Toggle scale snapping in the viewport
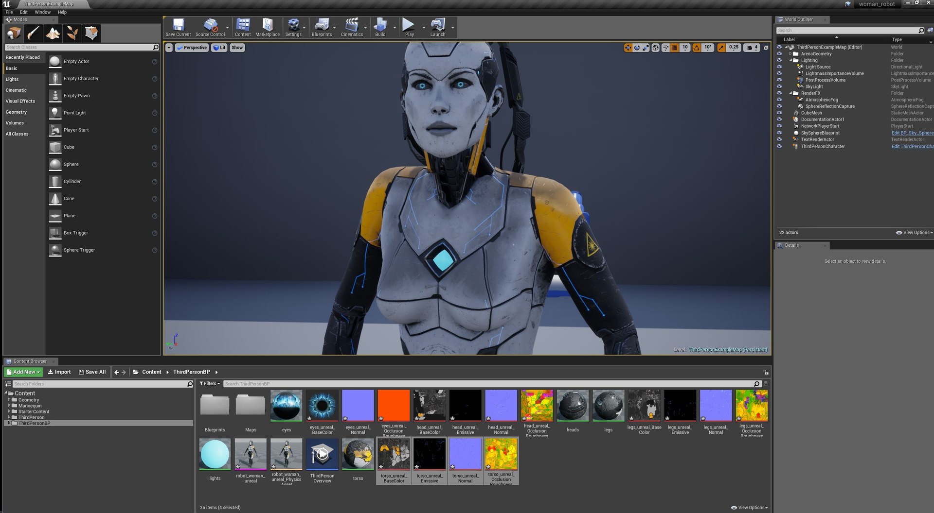Screen dimensions: 934x513 (x=721, y=48)
